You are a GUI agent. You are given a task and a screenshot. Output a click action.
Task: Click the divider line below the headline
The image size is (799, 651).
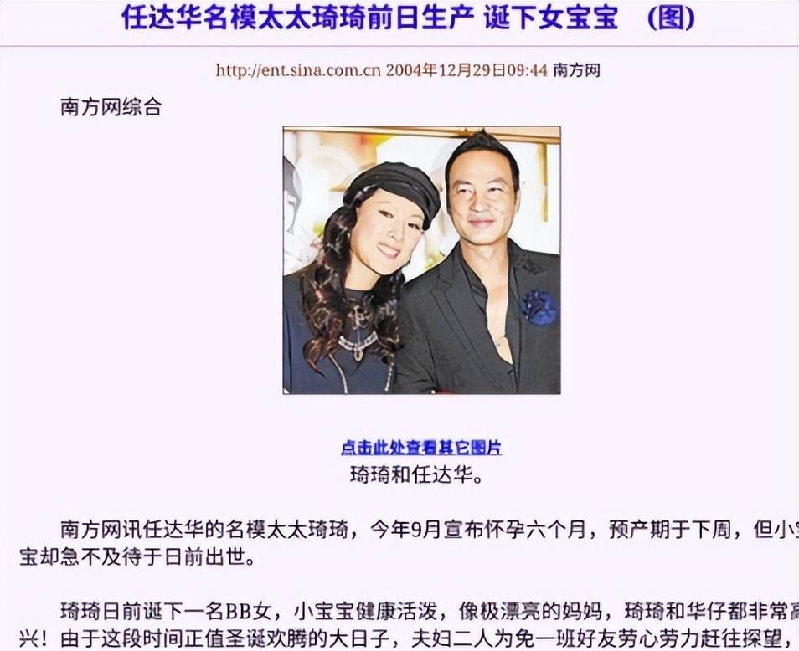(x=399, y=46)
